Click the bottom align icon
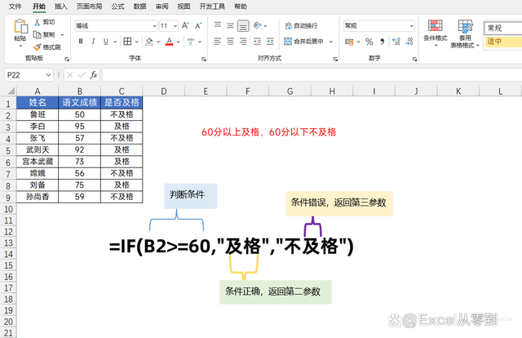 point(243,25)
